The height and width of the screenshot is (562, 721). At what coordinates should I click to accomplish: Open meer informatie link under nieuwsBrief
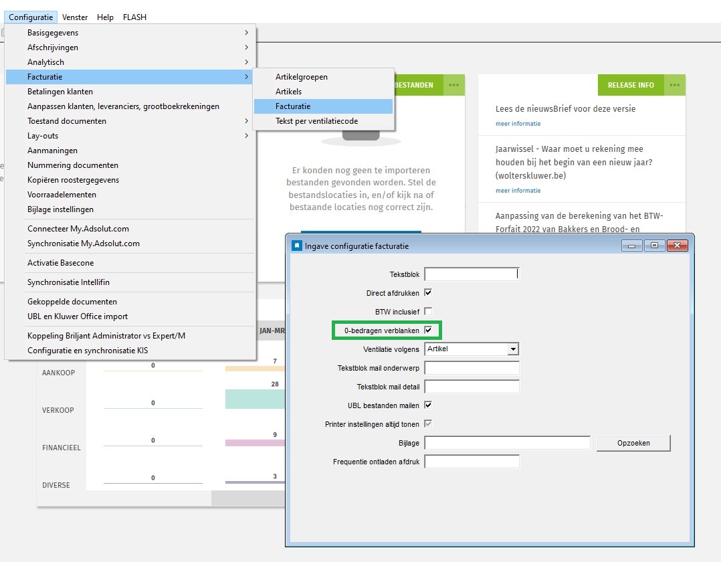coord(518,124)
